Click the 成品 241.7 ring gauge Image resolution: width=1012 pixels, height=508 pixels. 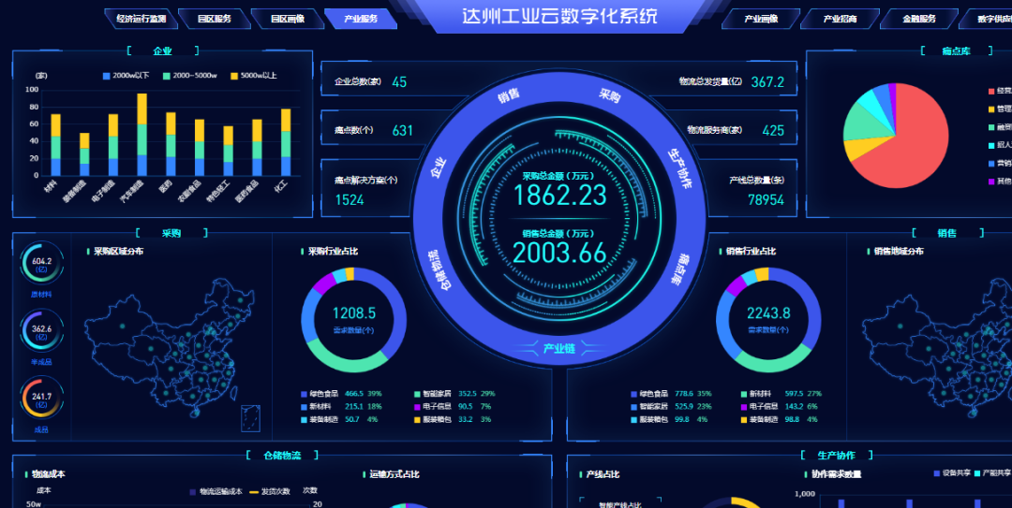click(42, 399)
